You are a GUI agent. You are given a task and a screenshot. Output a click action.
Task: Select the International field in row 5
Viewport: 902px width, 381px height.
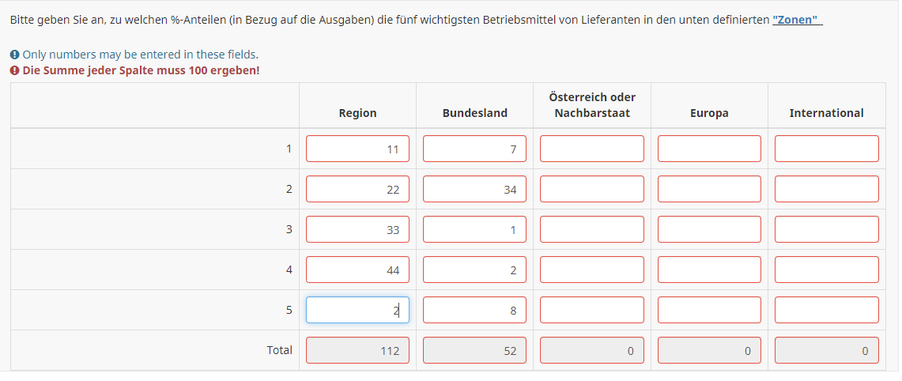[826, 310]
